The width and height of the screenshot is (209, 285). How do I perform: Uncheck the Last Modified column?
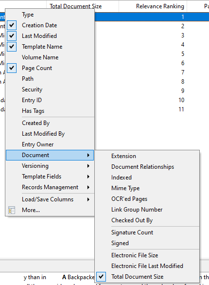(12, 36)
